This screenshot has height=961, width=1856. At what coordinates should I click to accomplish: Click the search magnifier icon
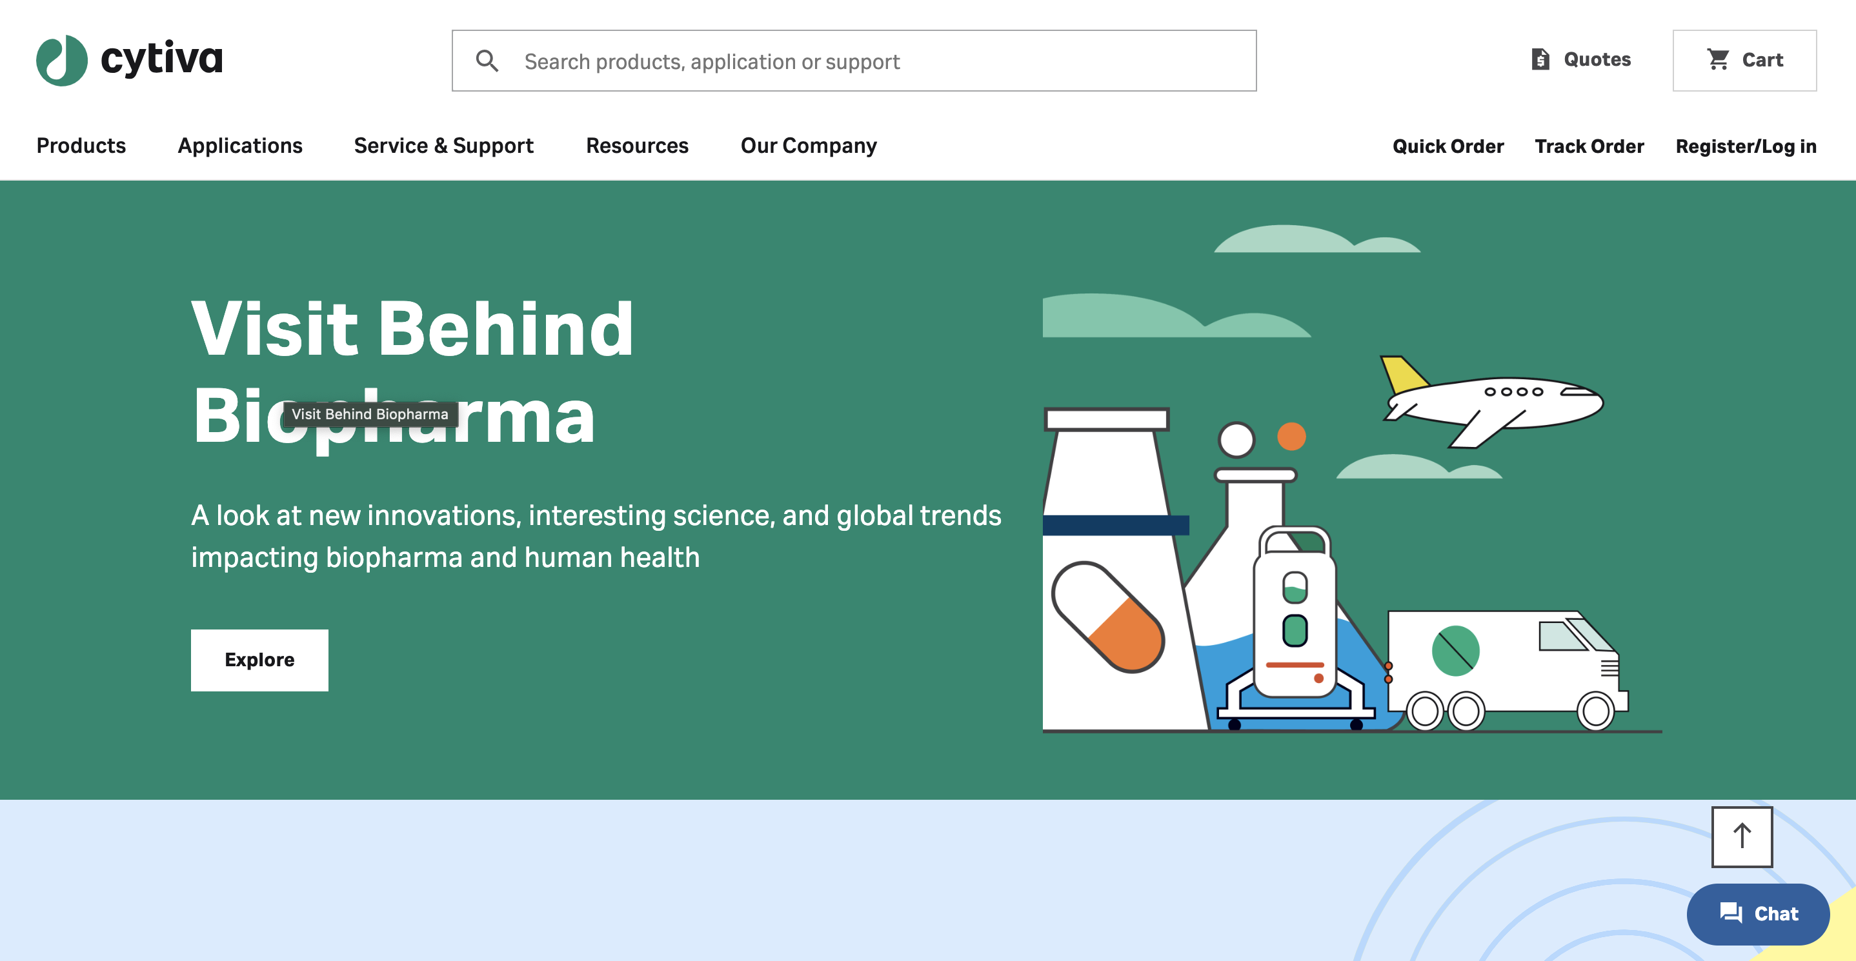pyautogui.click(x=489, y=61)
